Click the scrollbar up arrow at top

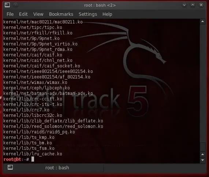pos(203,22)
